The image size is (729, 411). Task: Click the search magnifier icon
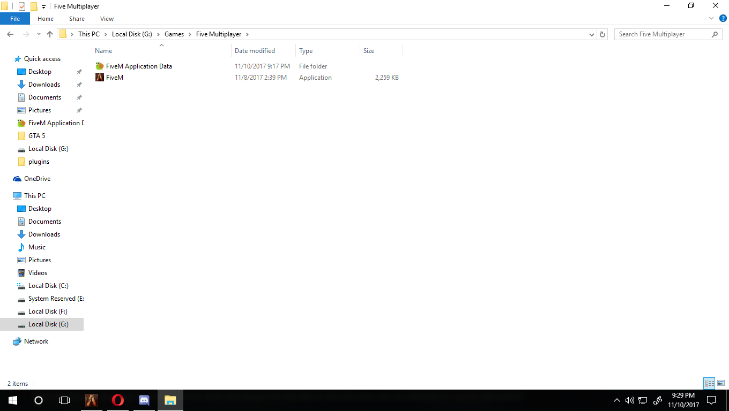point(715,34)
